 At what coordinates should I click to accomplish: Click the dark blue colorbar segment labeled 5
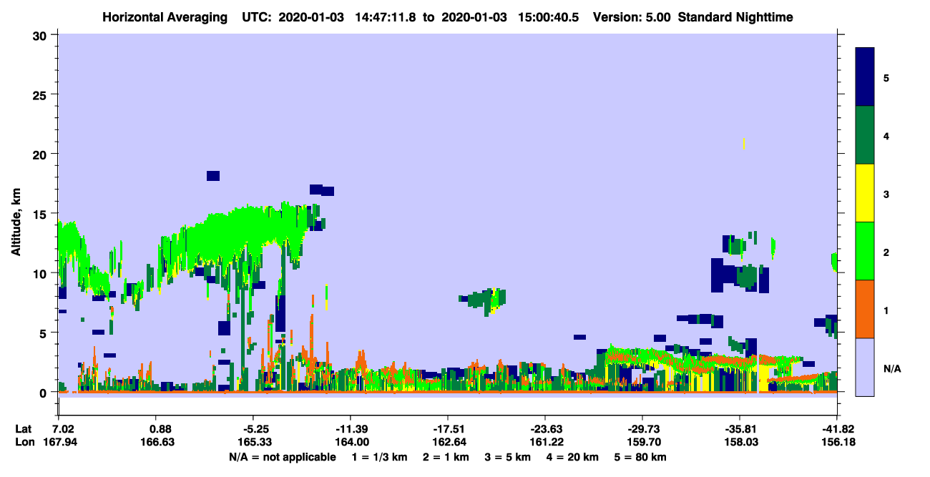click(865, 77)
